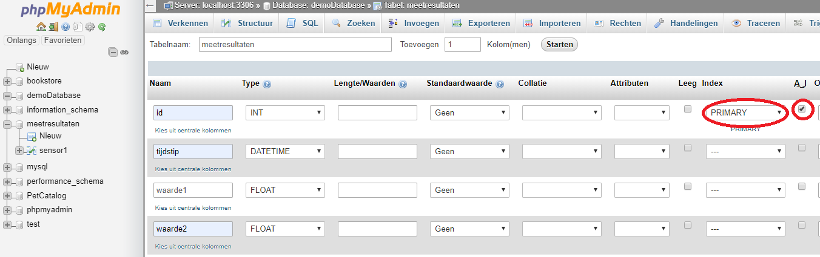Click help icon next to Type header
Screen dimensions: 820x257
click(267, 84)
